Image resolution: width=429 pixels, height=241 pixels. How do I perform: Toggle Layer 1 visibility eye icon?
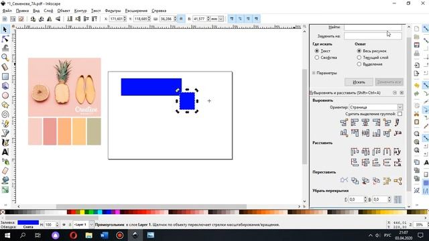pos(64,225)
